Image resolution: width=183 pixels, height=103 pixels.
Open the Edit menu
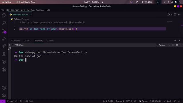click(7, 10)
